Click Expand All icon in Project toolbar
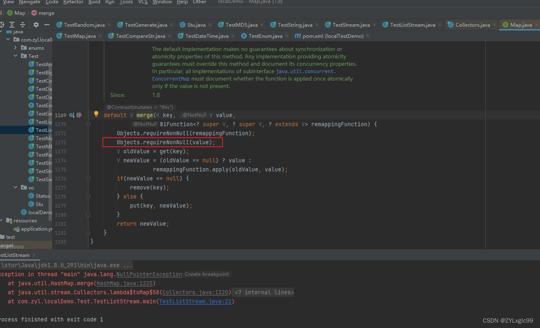540x328 pixels. (12, 25)
